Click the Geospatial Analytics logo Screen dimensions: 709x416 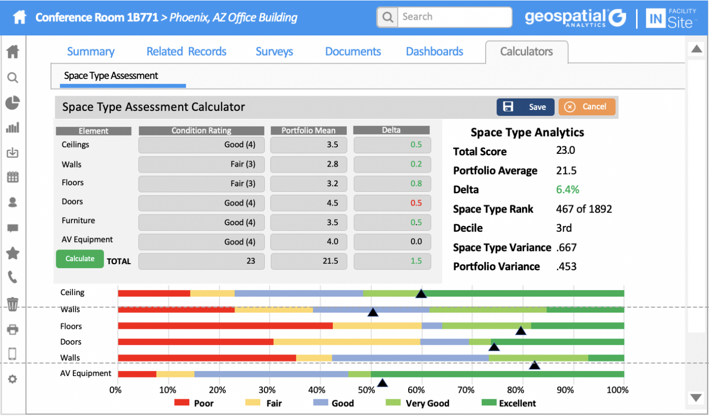tap(576, 18)
